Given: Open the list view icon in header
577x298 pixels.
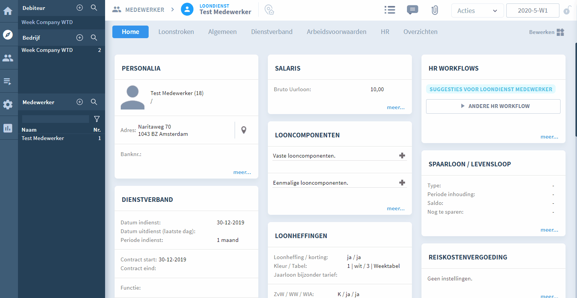Looking at the screenshot, I should 390,10.
